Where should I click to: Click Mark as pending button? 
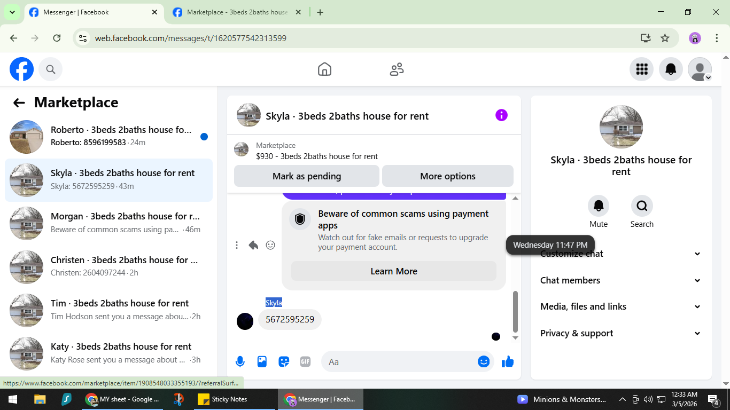[307, 176]
